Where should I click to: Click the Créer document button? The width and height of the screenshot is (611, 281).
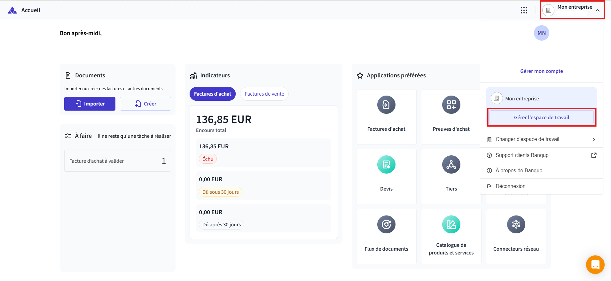pos(145,104)
